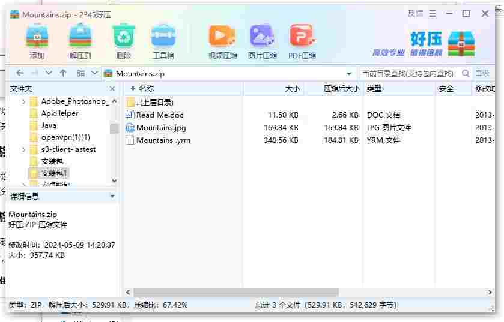
Task: Click the YRM 文件 type cell
Action: (x=383, y=140)
